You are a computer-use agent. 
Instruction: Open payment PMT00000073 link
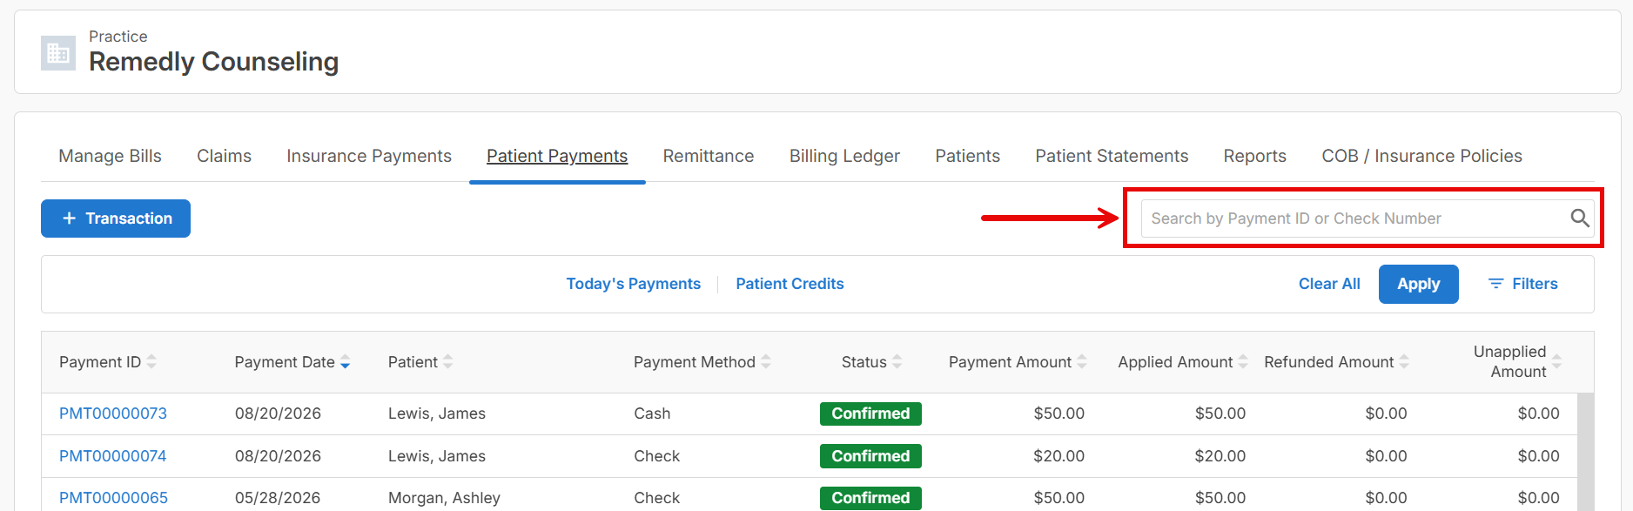point(113,414)
